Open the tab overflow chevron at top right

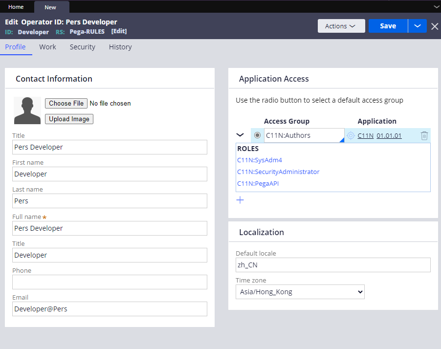point(436,7)
